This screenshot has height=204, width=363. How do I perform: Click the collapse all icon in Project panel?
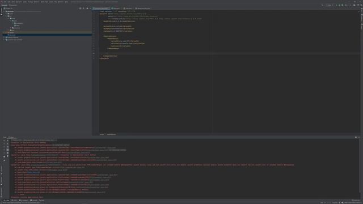point(83,8)
